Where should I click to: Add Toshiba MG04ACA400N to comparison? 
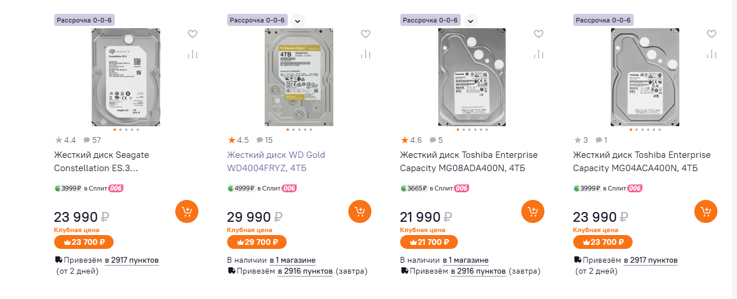[712, 54]
